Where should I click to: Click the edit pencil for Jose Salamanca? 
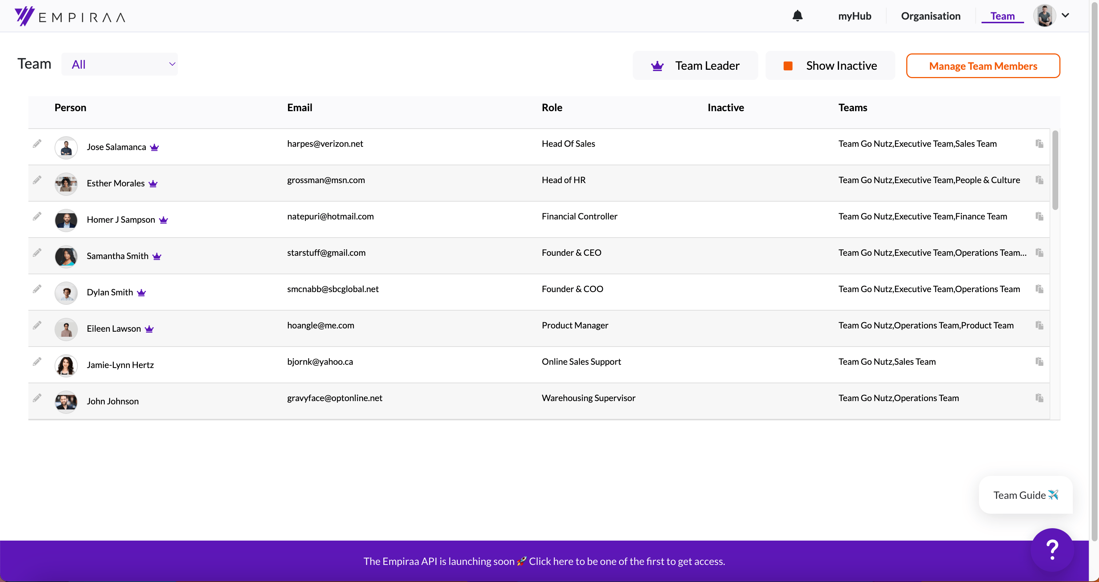(37, 144)
